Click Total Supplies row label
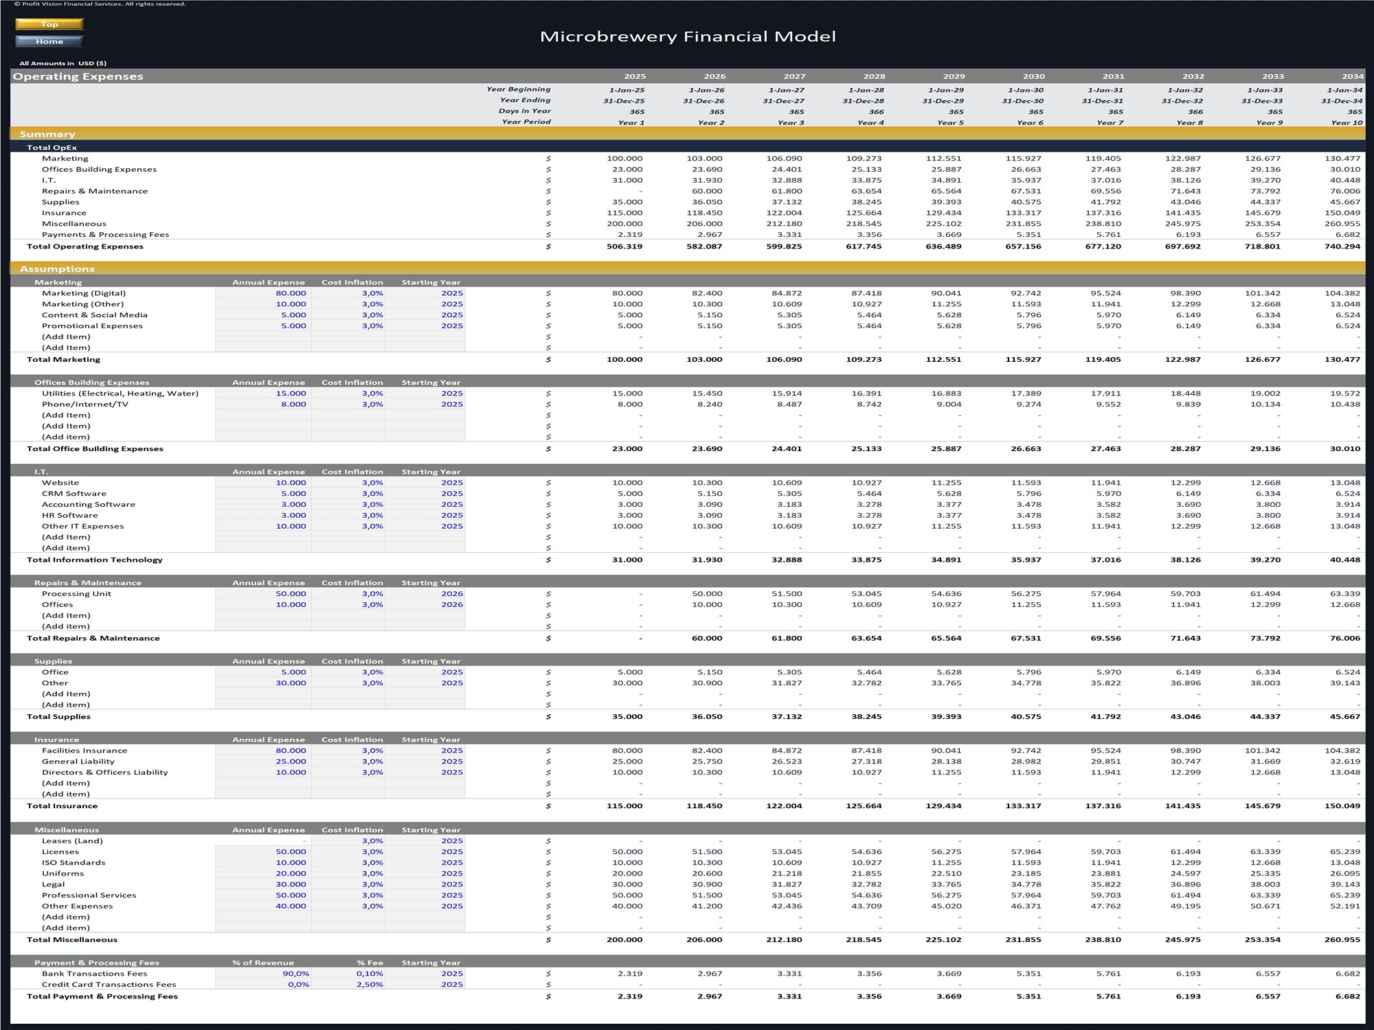This screenshot has width=1374, height=1030. click(58, 717)
